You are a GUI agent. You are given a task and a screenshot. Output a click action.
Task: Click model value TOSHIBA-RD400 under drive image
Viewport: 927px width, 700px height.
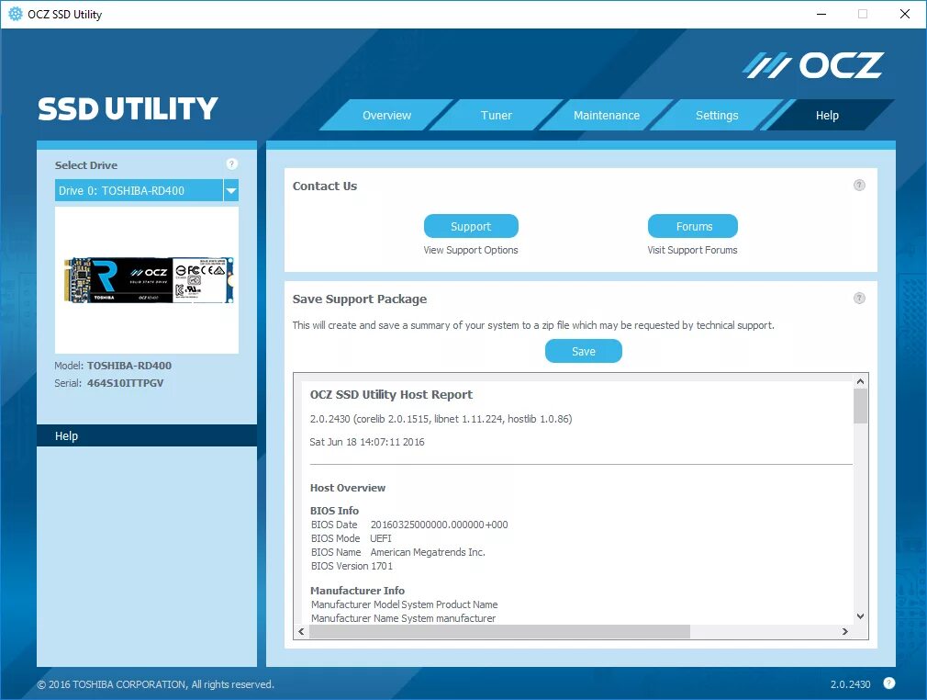pyautogui.click(x=129, y=366)
